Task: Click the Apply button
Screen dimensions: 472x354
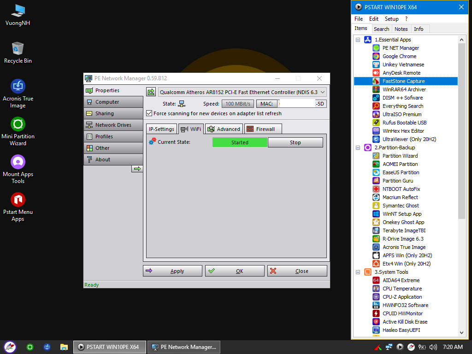Action: pos(172,271)
